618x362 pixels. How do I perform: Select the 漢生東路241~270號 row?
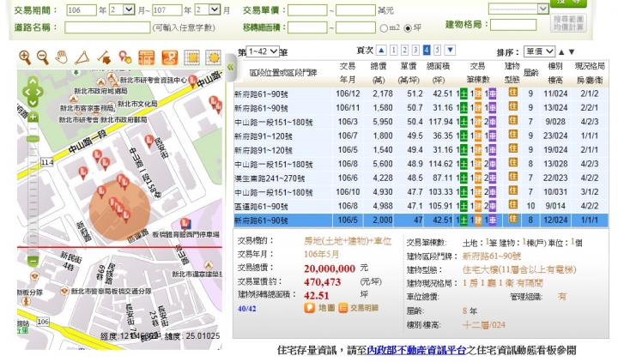[x=421, y=178]
